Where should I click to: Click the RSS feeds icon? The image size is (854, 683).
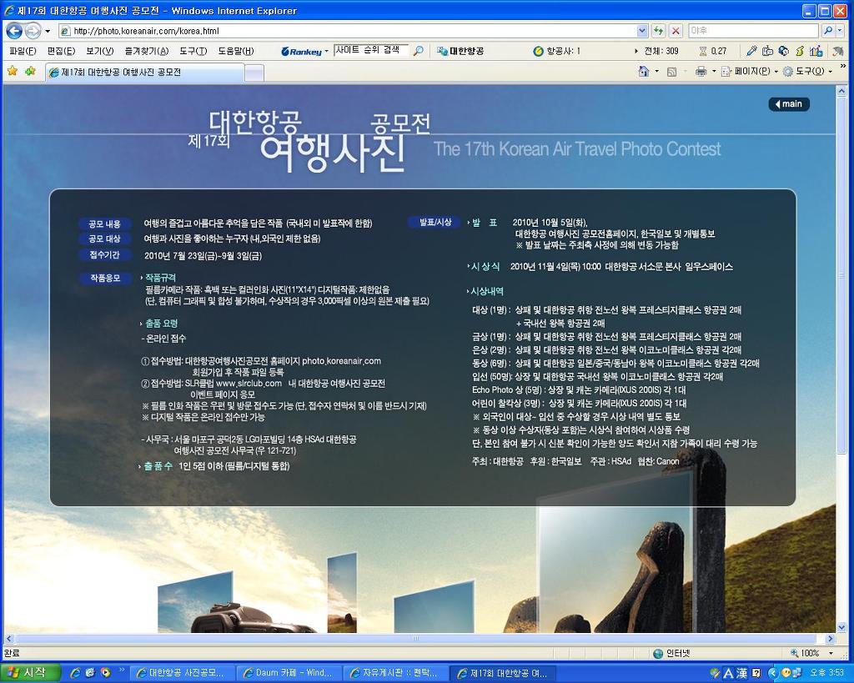671,72
